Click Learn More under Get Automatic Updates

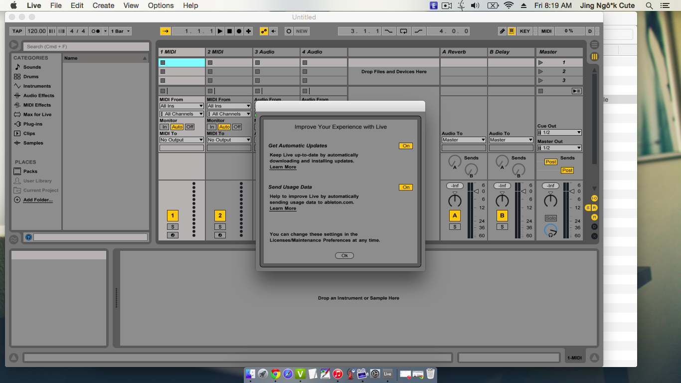coord(283,167)
